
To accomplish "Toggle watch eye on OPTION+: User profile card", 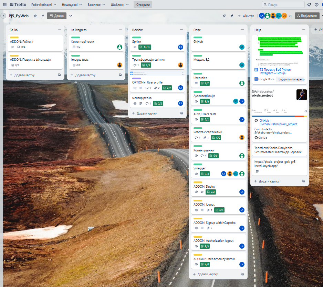I will (135, 88).
